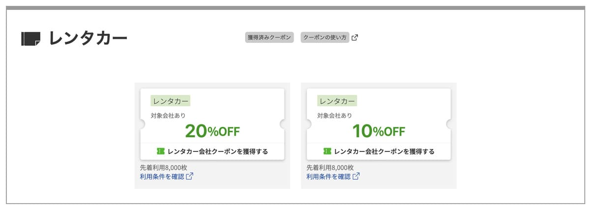Click 対象会社あり on the 20%OFF coupon
Viewport: 590px width, 208px height.
coord(168,116)
